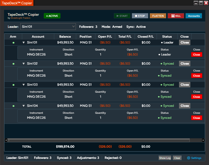Flatten all positions with FLATTEN button
This screenshot has width=209, height=165.
[158, 16]
